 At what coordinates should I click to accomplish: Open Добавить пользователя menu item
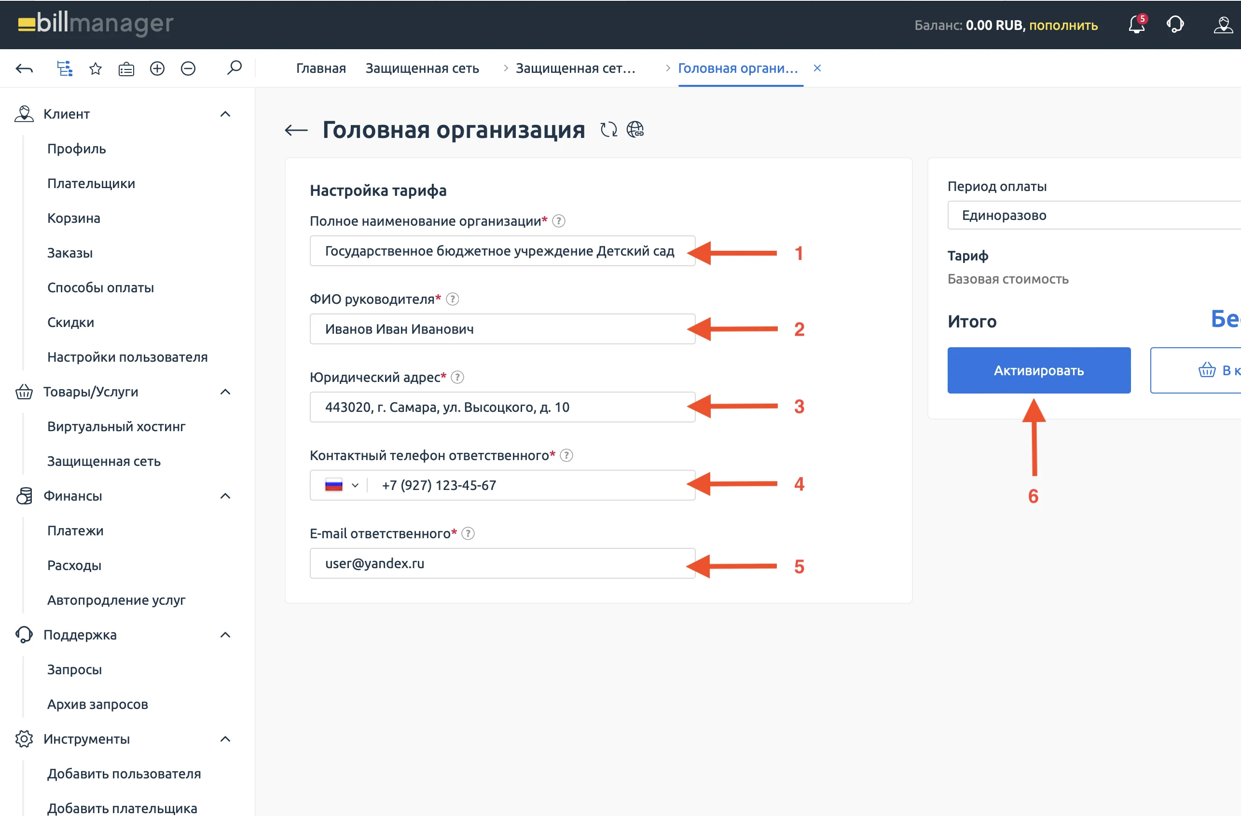tap(124, 774)
